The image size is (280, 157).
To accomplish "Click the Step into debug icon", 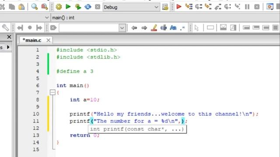I will [208, 7].
